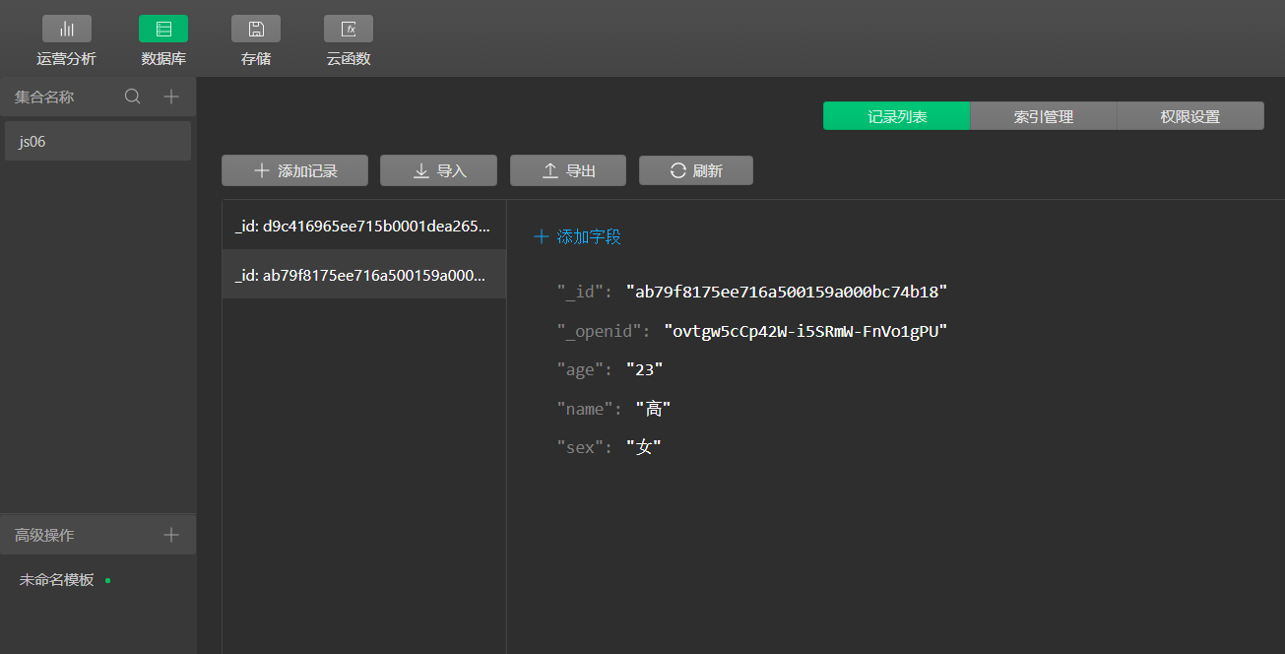Click the 添加字段 add field link
1285x654 pixels.
pyautogui.click(x=577, y=236)
